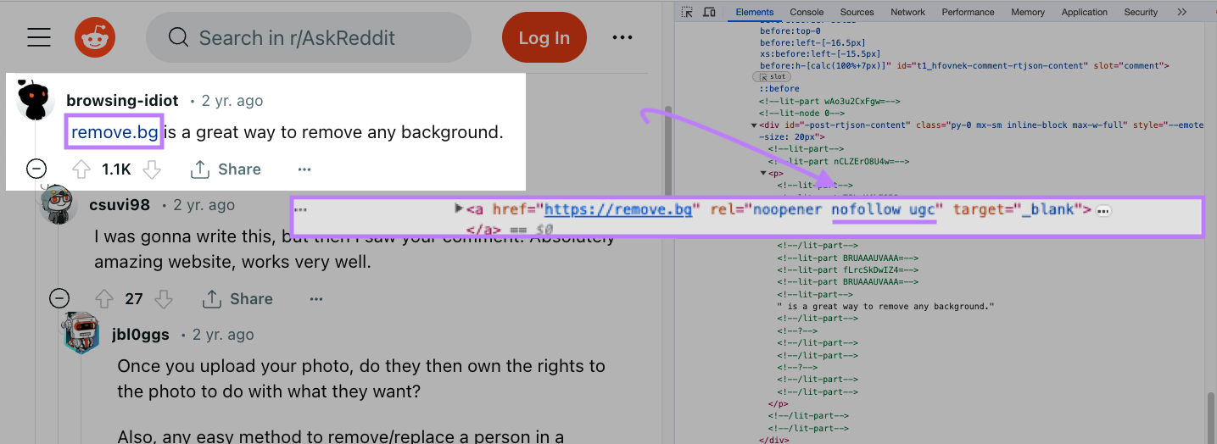Open the hamburger navigation menu
The image size is (1217, 444).
[x=39, y=37]
